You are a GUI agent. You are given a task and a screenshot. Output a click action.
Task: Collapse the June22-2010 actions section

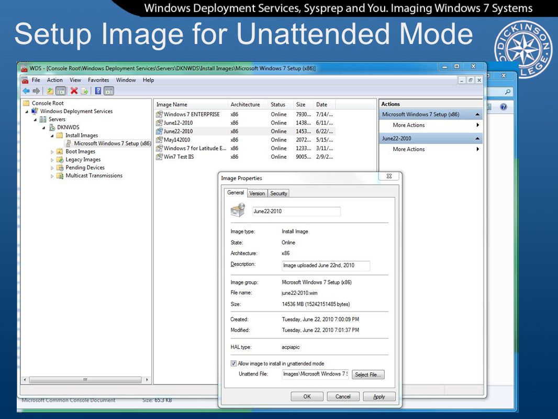click(477, 138)
